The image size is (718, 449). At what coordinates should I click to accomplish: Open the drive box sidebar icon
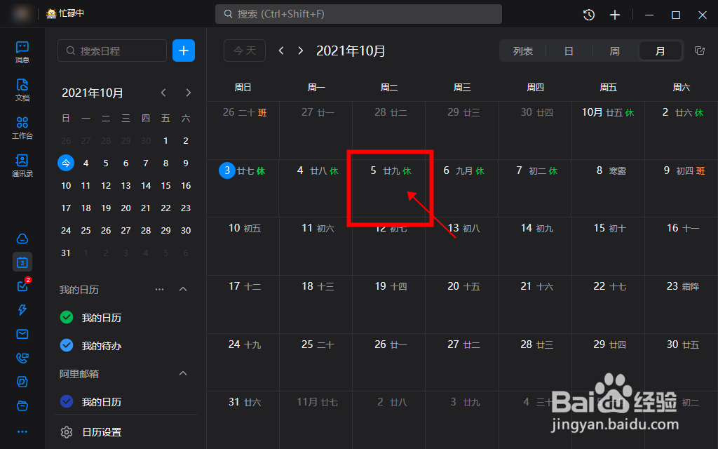coord(22,406)
